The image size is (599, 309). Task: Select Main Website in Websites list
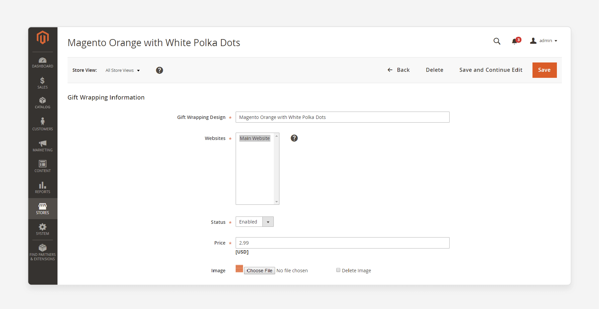(255, 138)
